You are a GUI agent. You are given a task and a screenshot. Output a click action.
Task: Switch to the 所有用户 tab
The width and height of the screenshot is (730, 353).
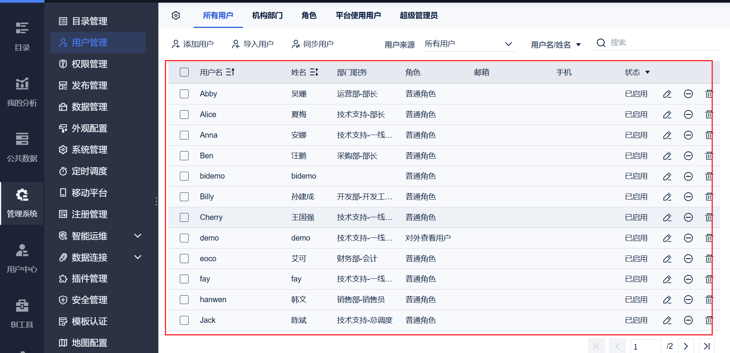click(x=218, y=15)
